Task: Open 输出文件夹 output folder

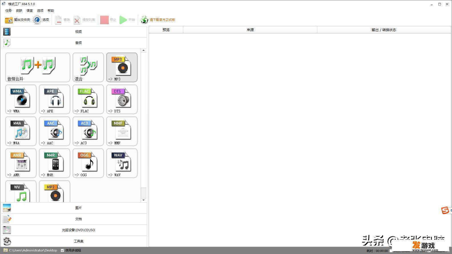Action: (17, 20)
